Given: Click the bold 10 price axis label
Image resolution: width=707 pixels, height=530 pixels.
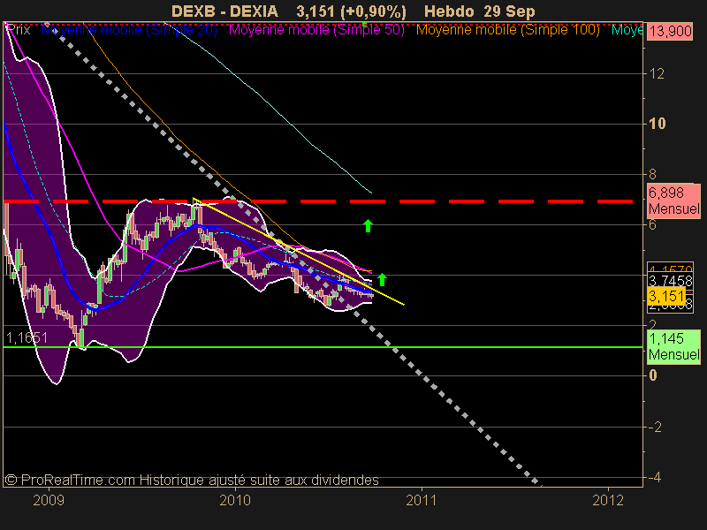Looking at the screenshot, I should click(x=657, y=124).
